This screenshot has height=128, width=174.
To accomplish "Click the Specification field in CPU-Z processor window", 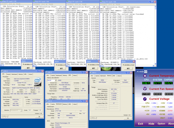I will click(26, 88).
